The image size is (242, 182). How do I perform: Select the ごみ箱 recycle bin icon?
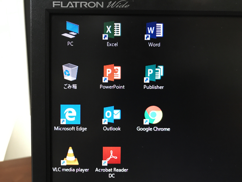pyautogui.click(x=70, y=72)
